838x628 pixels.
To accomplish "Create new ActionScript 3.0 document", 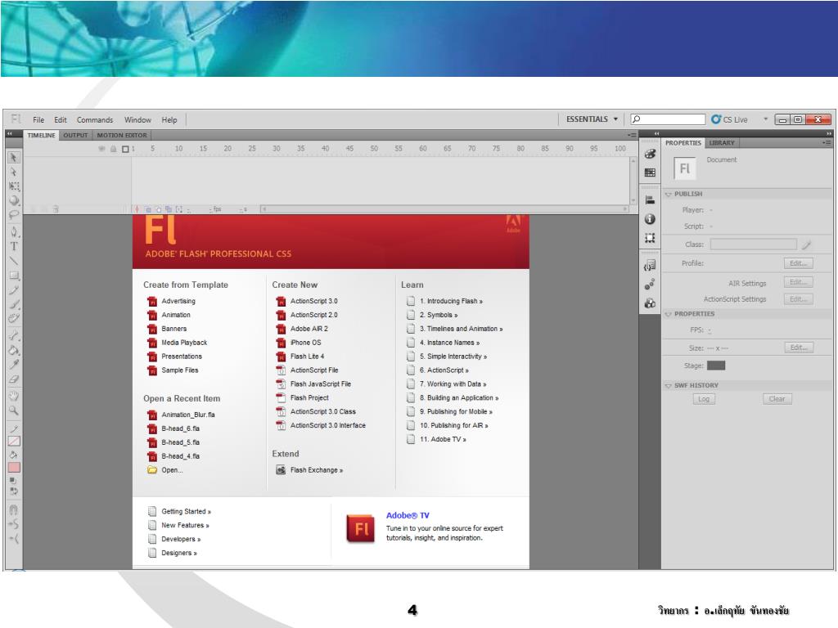I will 313,301.
